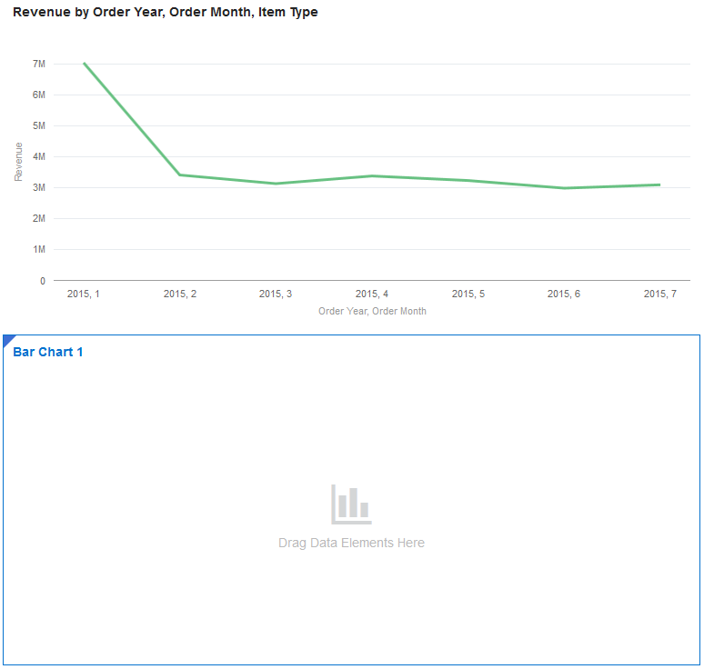Click the blue corner marker of Bar Chart 1
The height and width of the screenshot is (669, 704).
tap(8, 340)
